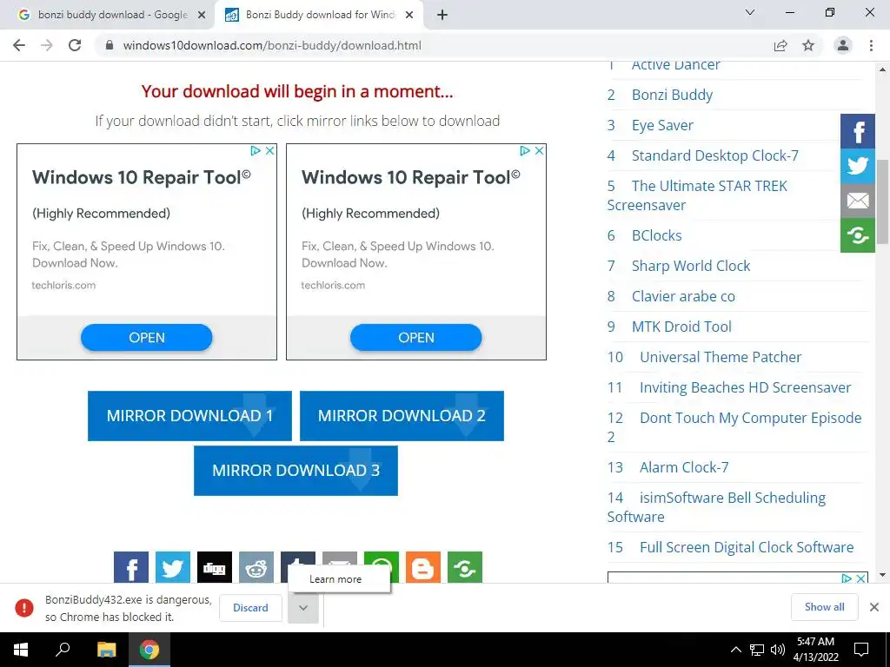Open more share options in floating sidebar
Image resolution: width=890 pixels, height=667 pixels.
coord(858,234)
